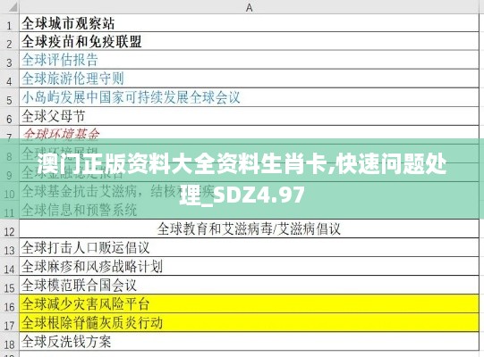Select row header 2

tap(10, 42)
